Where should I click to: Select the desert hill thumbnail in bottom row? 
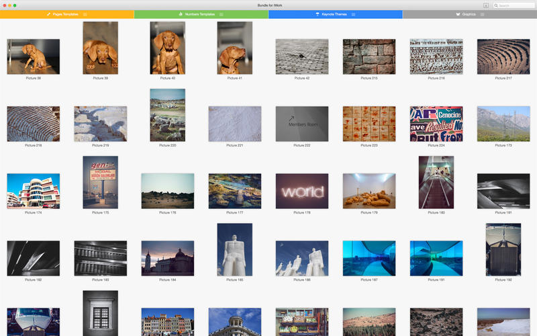(x=369, y=322)
